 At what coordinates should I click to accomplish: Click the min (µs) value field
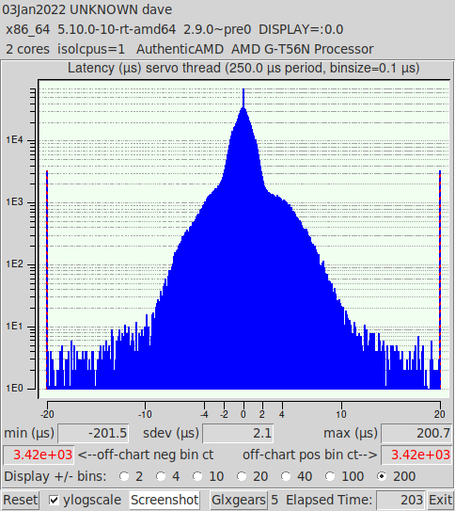[x=93, y=434]
